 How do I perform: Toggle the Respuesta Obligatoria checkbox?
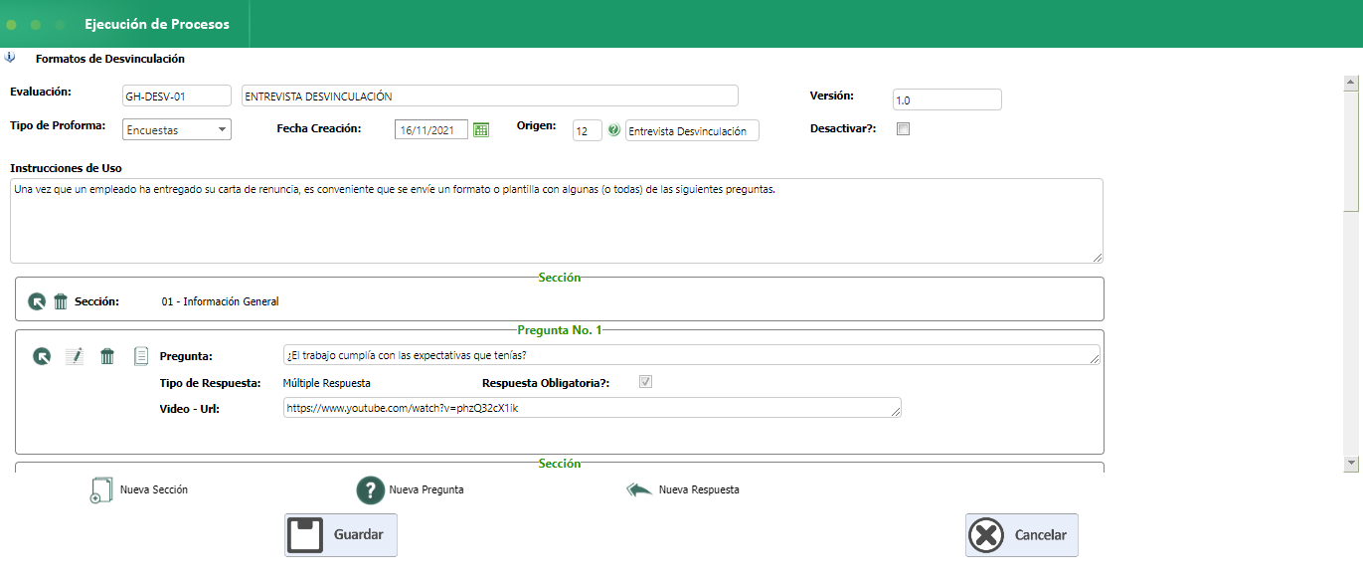pos(646,382)
